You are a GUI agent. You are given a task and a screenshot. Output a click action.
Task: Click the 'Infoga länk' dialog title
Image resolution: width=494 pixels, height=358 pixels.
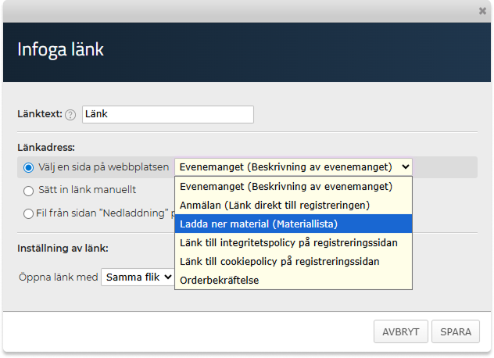tap(61, 49)
